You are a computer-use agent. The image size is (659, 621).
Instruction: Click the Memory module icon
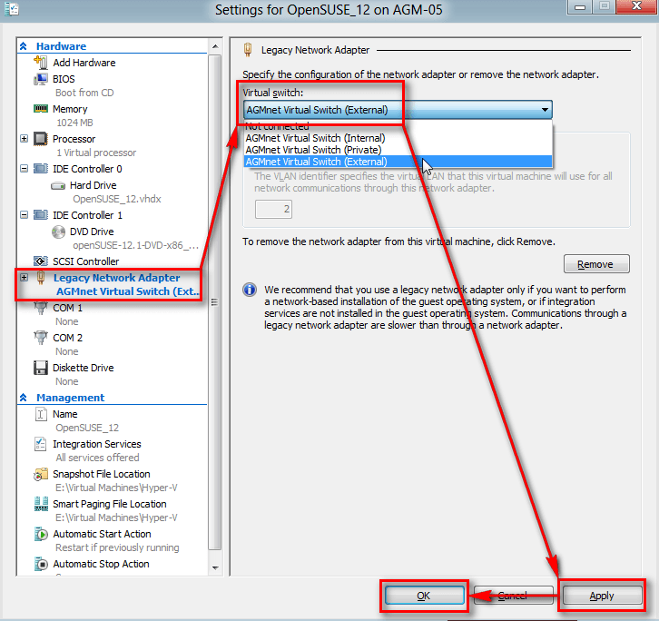point(40,109)
